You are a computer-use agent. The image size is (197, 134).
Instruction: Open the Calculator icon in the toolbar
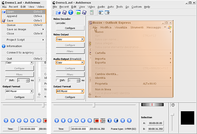(92, 12)
